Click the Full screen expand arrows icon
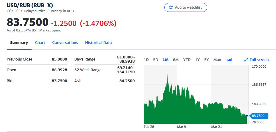This screenshot has height=132, width=276. click(246, 60)
